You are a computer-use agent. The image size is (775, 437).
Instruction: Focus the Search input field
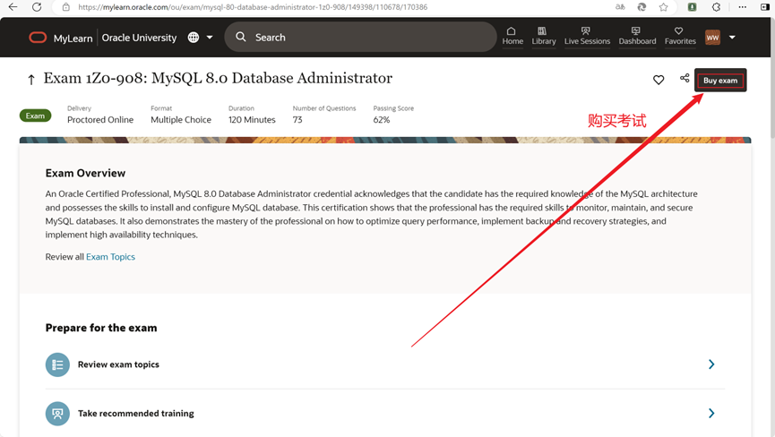coord(360,37)
